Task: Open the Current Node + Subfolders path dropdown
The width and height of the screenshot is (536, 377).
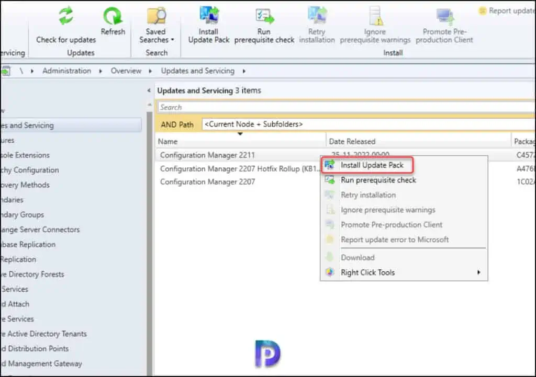Action: click(x=368, y=124)
